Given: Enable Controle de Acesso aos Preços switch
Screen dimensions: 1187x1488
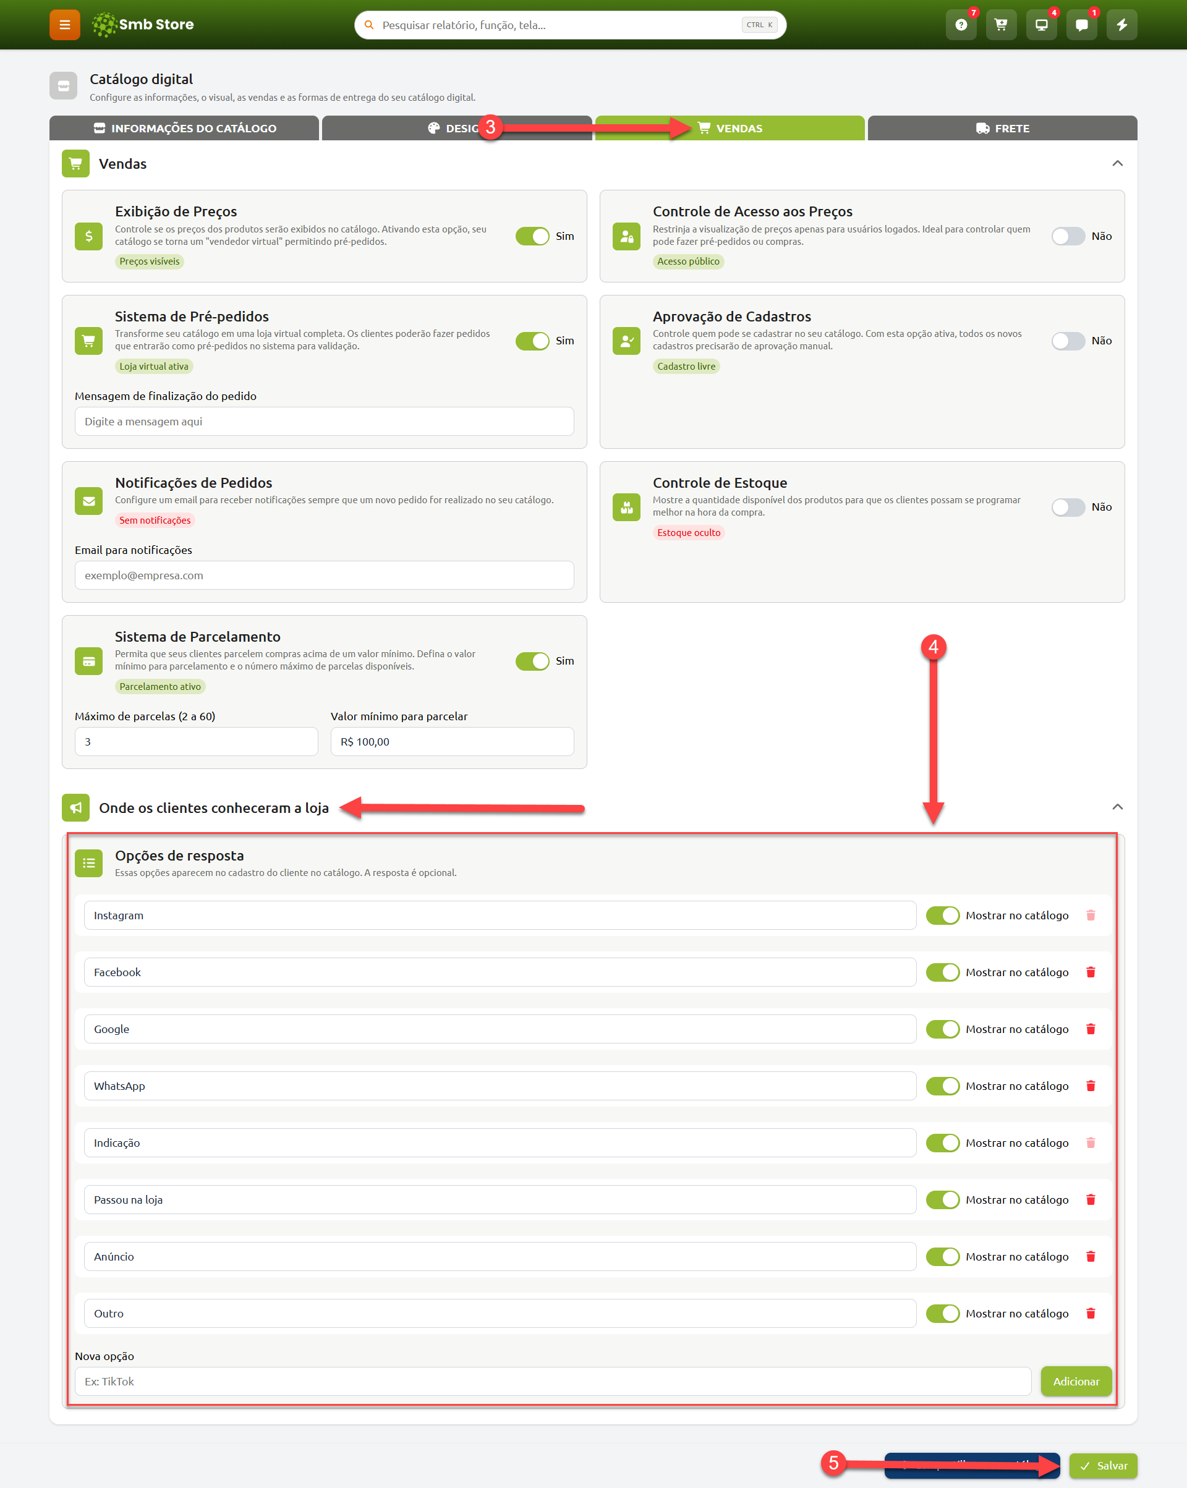Looking at the screenshot, I should tap(1068, 236).
